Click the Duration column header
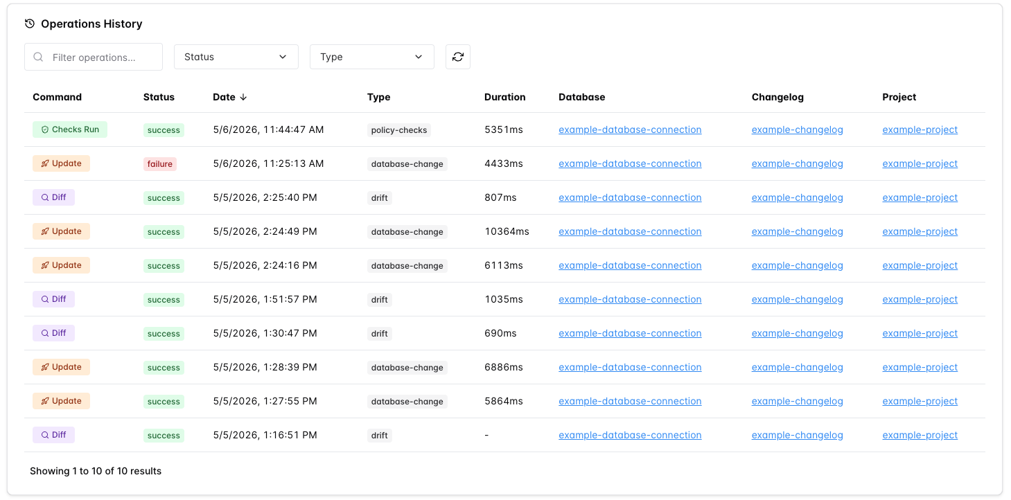The height and width of the screenshot is (500, 1011). pyautogui.click(x=504, y=97)
